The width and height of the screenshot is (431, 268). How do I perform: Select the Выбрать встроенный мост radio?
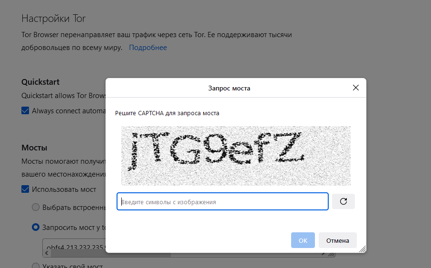[x=36, y=207]
